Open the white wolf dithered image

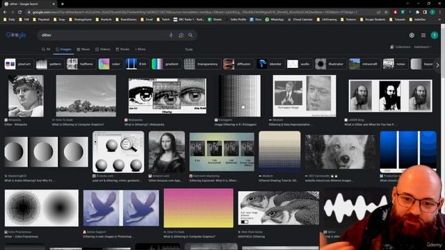[x=341, y=151]
